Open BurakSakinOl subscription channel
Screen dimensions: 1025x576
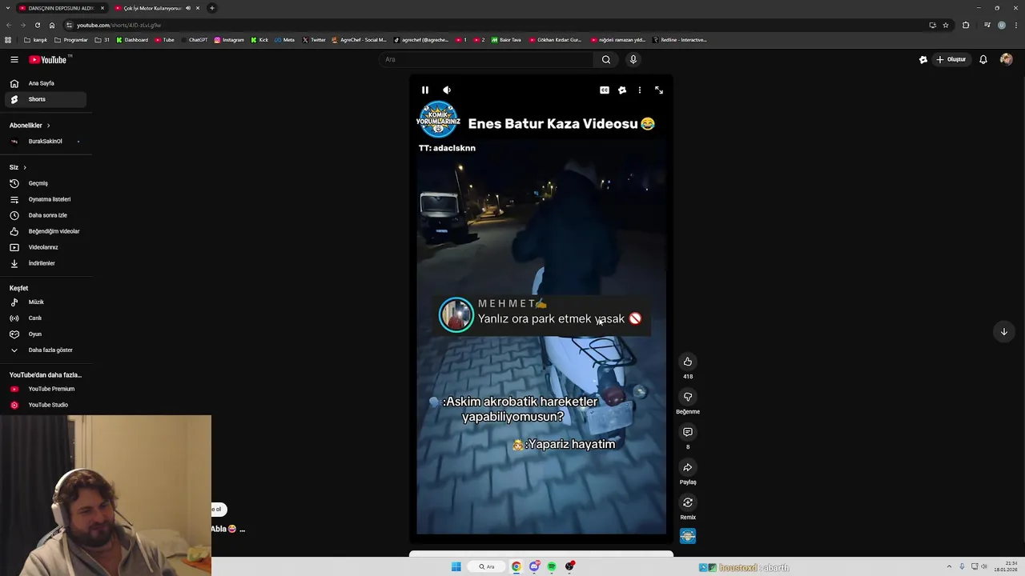[x=46, y=142]
